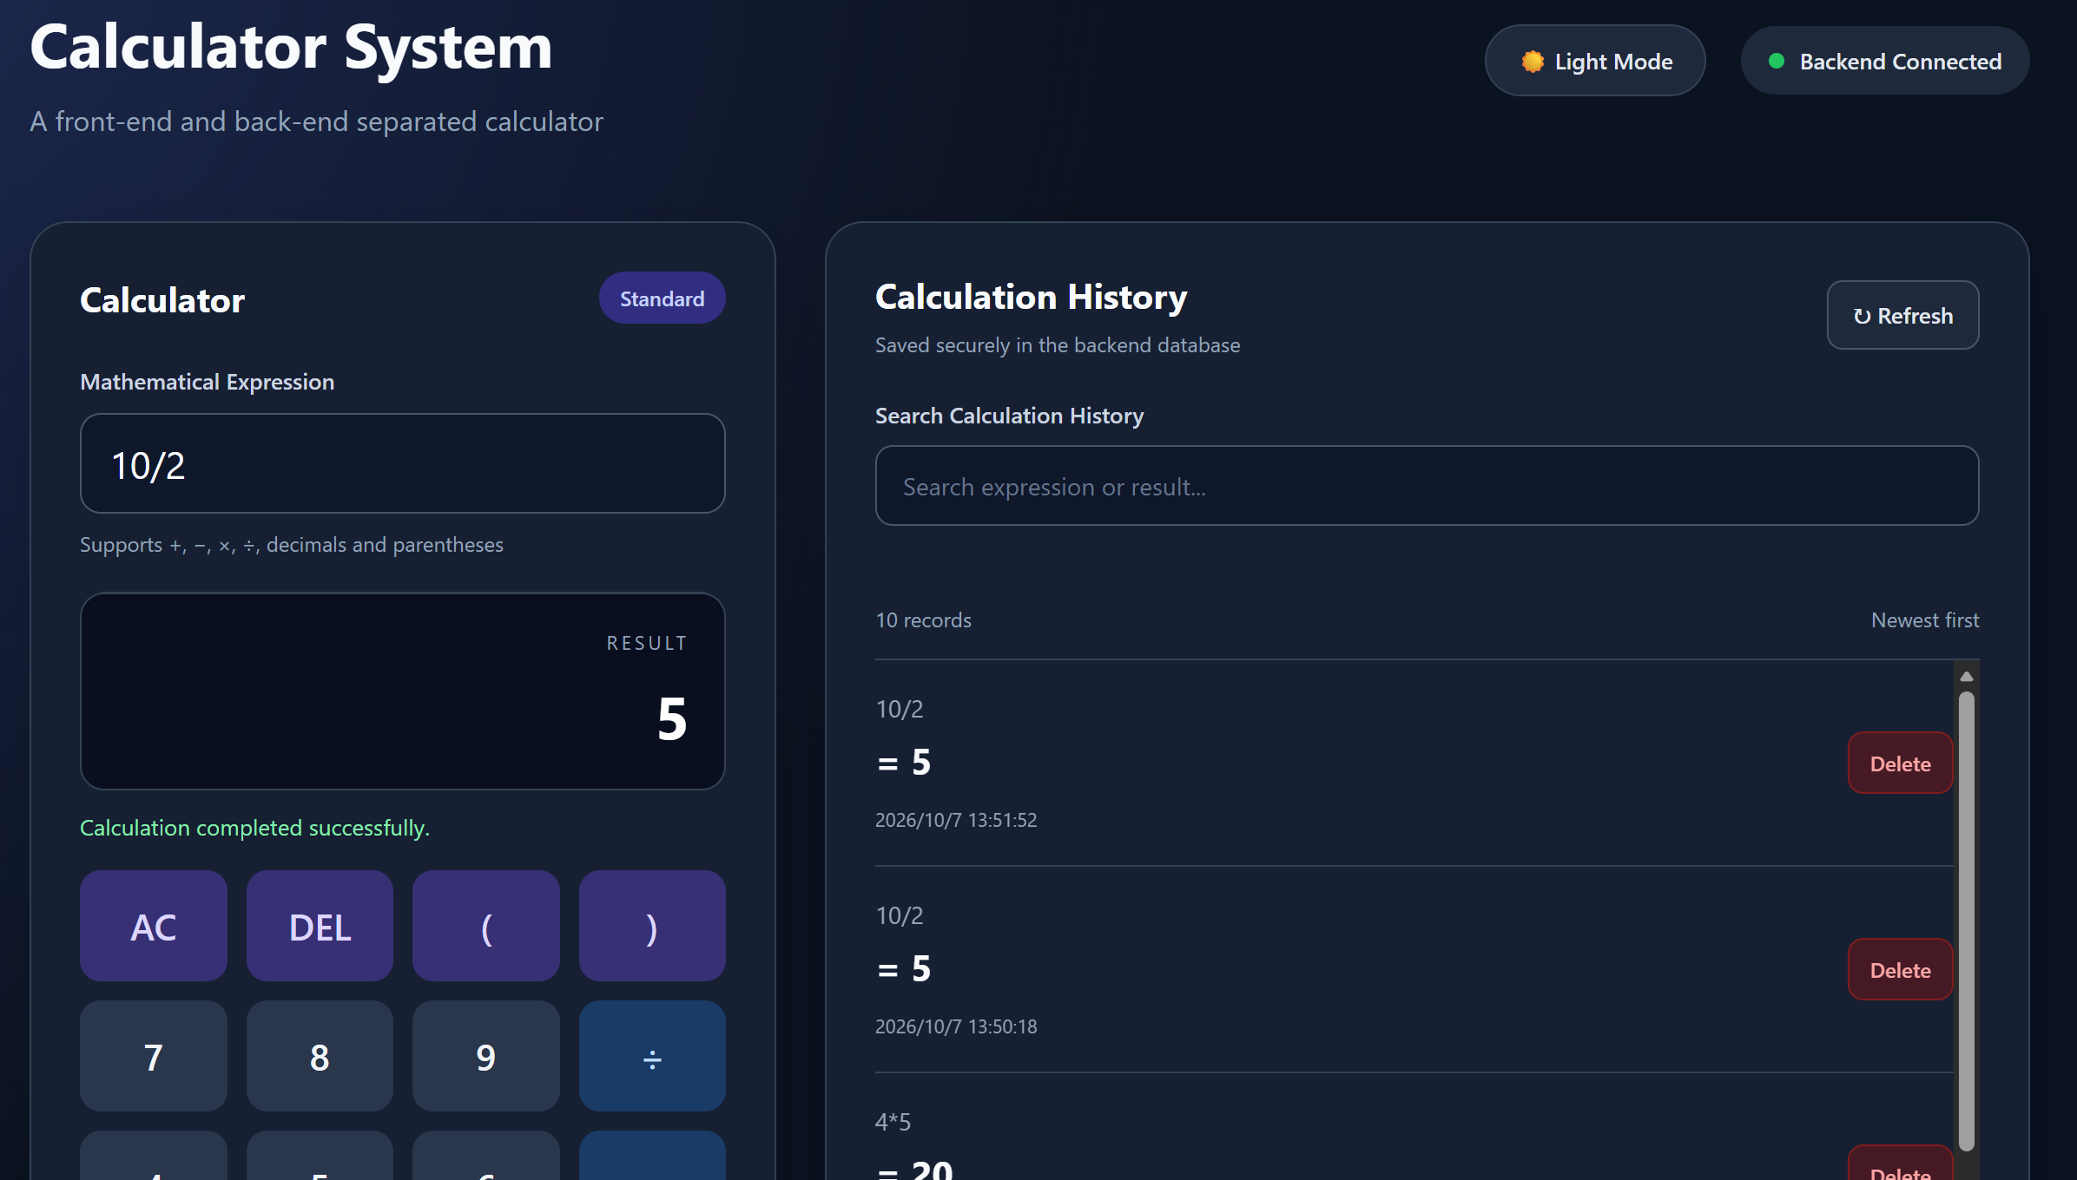The width and height of the screenshot is (2077, 1180).
Task: Click the 4*5 history expression
Action: tap(893, 1121)
